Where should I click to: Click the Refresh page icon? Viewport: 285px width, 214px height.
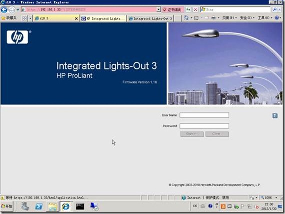click(188, 10)
